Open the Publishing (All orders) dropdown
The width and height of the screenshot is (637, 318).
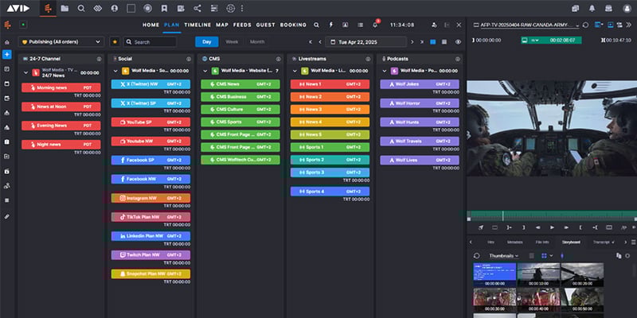61,42
